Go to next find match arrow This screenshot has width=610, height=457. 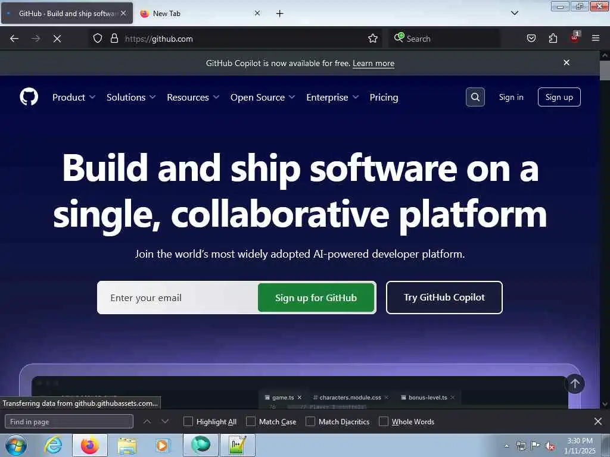165,421
